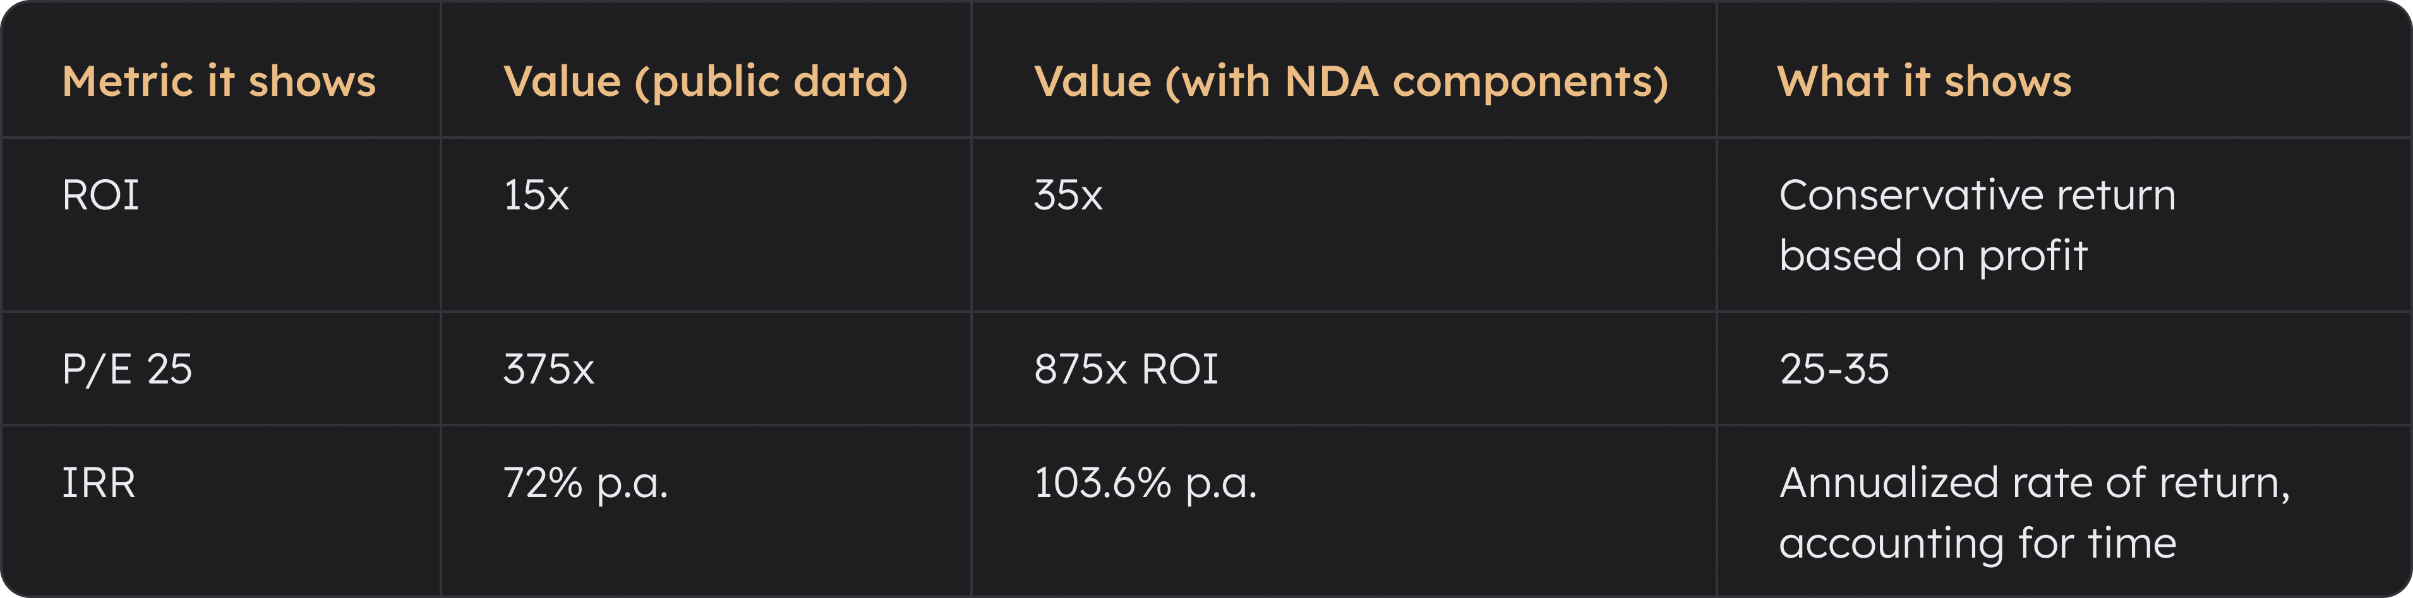Select the 'What it shows' column header
Image resolution: width=2413 pixels, height=598 pixels.
coord(1924,81)
